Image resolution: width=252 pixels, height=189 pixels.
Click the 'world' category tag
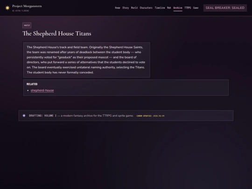[x=27, y=25]
